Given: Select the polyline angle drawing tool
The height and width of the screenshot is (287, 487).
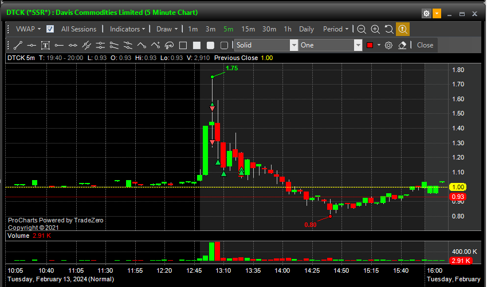Looking at the screenshot, I should (142, 45).
